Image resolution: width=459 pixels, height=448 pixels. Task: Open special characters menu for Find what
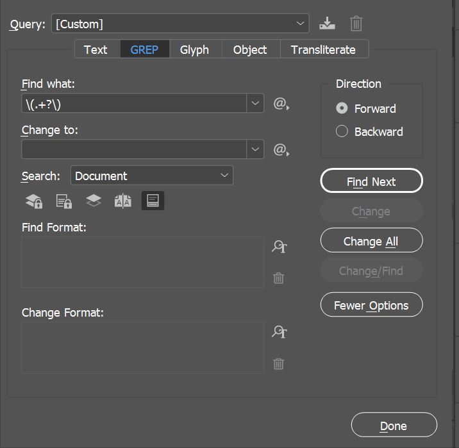coord(281,103)
